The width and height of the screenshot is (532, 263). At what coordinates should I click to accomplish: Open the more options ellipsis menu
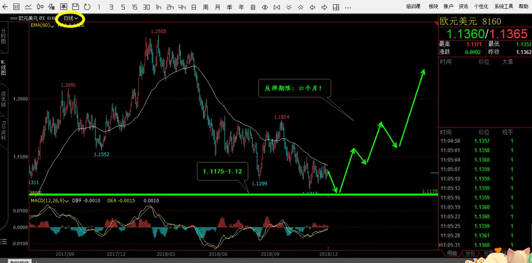[x=348, y=8]
